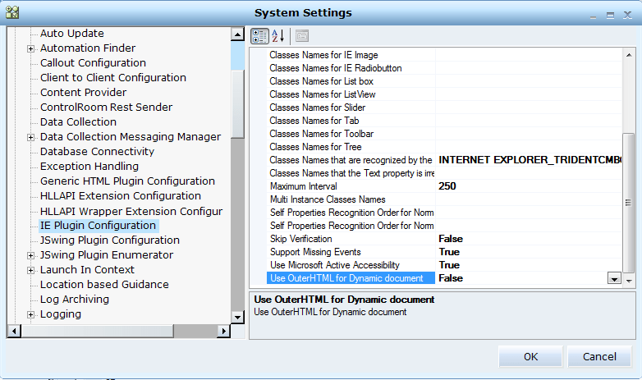The image size is (642, 380).
Task: Click the property grid's scroll-down arrow
Action: [629, 280]
